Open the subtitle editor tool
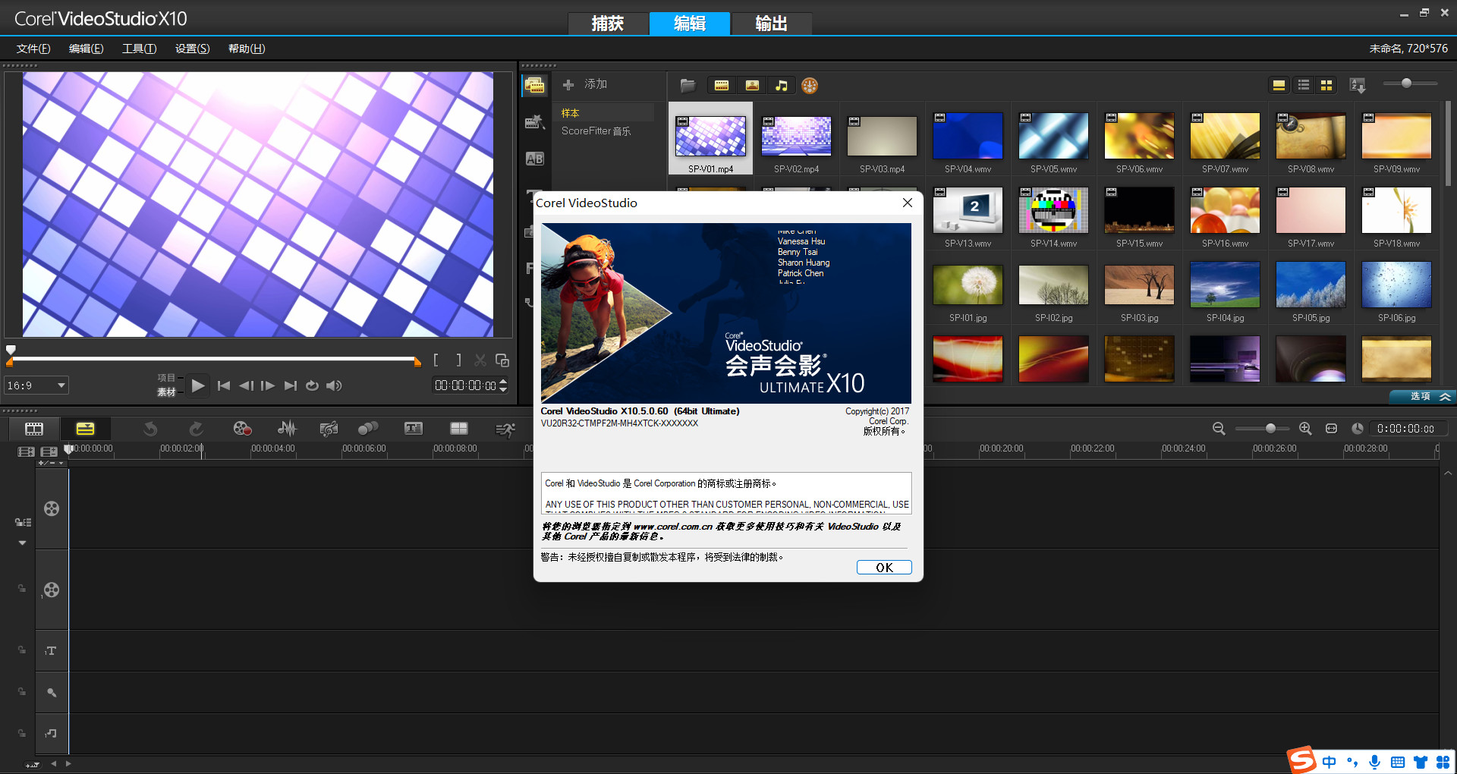This screenshot has width=1457, height=774. click(414, 429)
